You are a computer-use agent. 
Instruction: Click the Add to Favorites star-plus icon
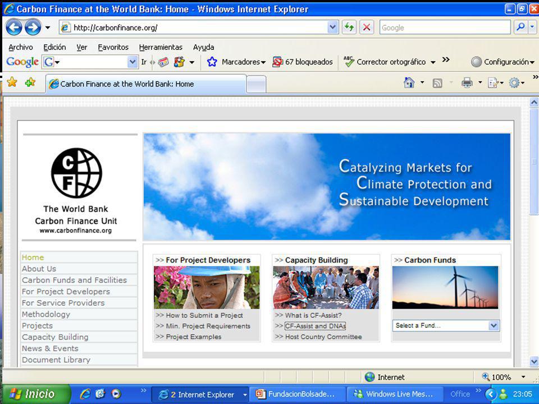[x=30, y=82]
